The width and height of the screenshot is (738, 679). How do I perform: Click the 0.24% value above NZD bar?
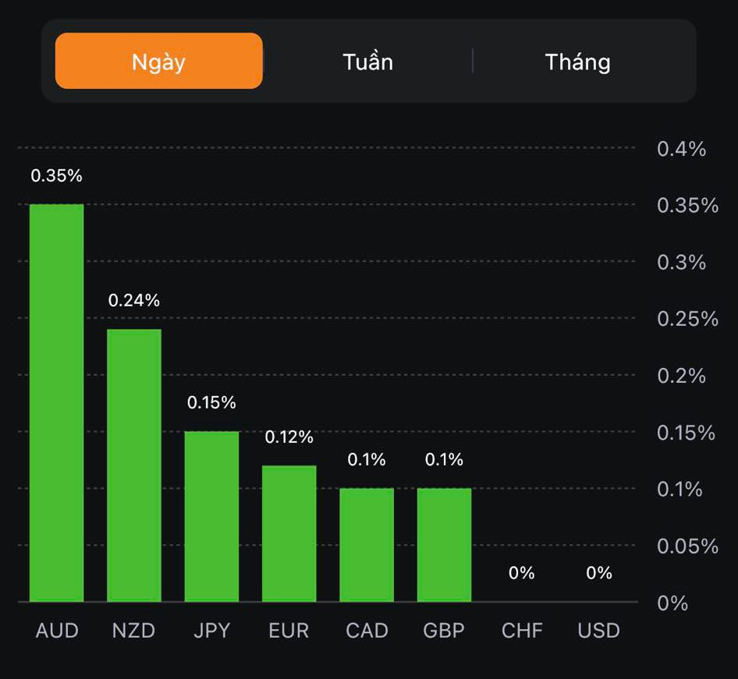(134, 300)
